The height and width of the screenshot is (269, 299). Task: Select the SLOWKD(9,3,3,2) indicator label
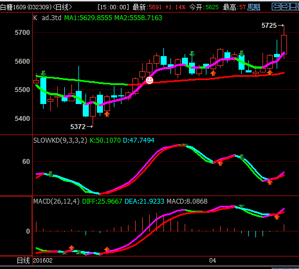[x=60, y=140]
